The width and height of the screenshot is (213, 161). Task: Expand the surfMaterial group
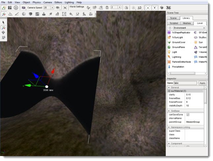[x=169, y=91]
